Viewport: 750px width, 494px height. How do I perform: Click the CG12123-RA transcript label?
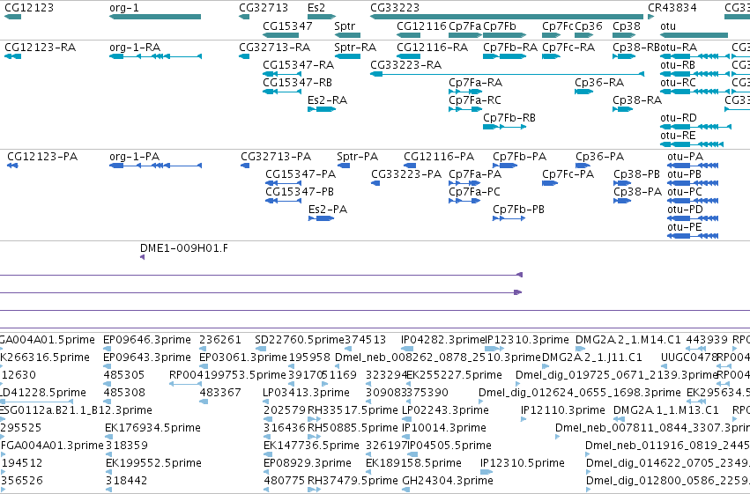[41, 48]
